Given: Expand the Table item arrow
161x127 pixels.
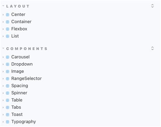Looking at the screenshot, I should pyautogui.click(x=3, y=100).
